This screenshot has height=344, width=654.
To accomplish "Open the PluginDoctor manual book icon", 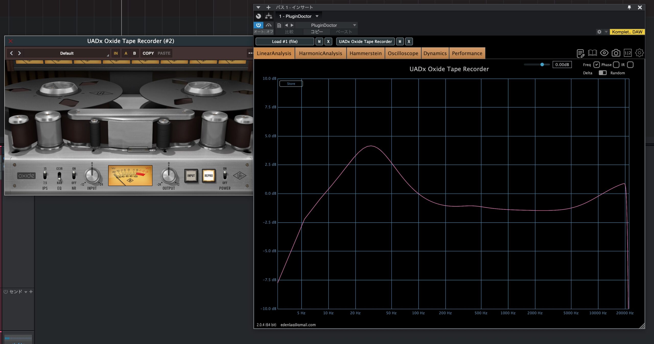I will click(592, 53).
